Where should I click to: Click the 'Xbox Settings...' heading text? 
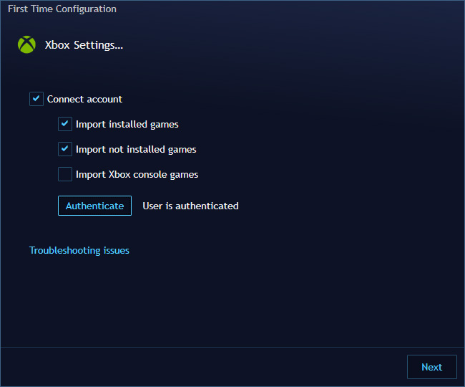coord(84,45)
